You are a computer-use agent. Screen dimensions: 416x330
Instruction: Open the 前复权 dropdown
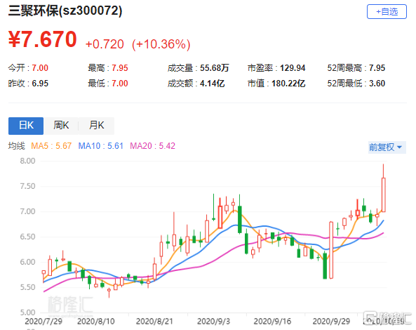[387, 147]
